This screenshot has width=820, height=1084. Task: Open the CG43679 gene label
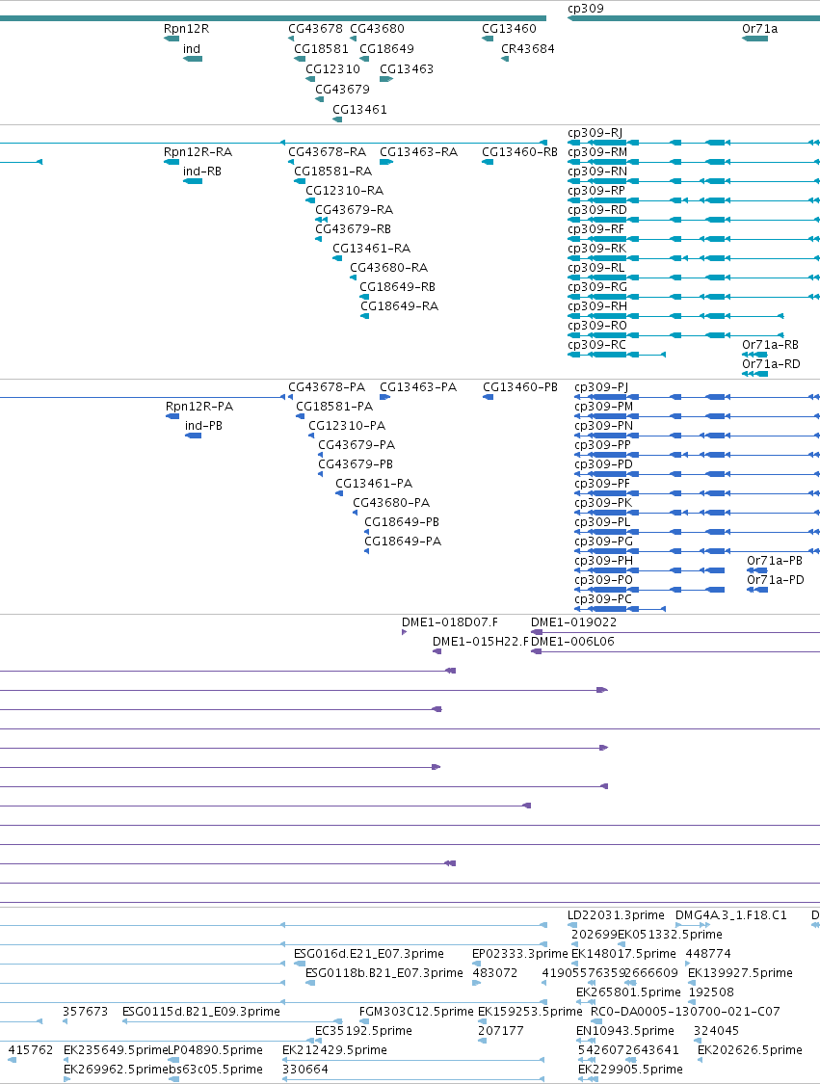click(342, 89)
